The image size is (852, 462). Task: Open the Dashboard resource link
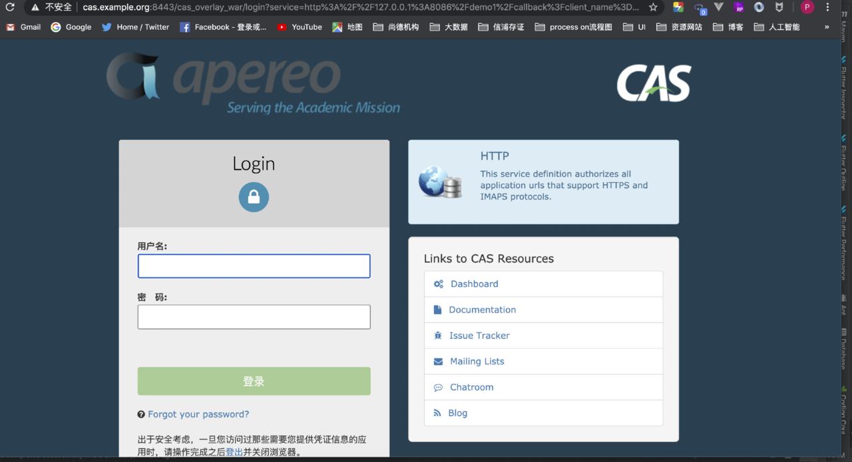(x=474, y=284)
